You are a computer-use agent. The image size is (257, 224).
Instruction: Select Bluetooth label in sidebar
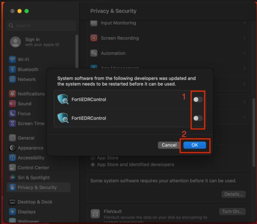(x=28, y=70)
